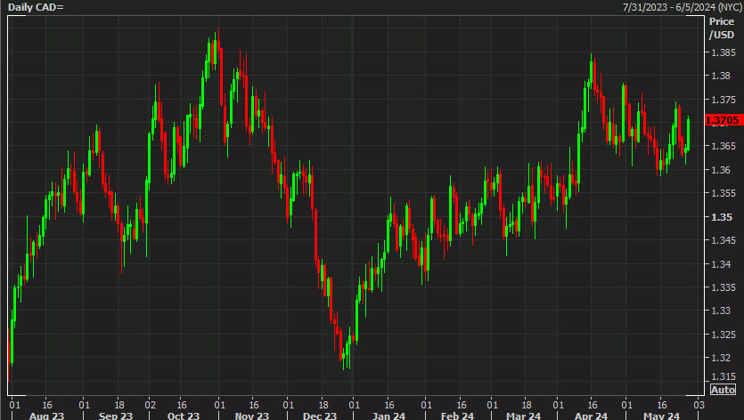The width and height of the screenshot is (744, 420).
Task: Click the 7/31/2023 - 6/5/2024 (NYC) date range
Action: [x=683, y=7]
